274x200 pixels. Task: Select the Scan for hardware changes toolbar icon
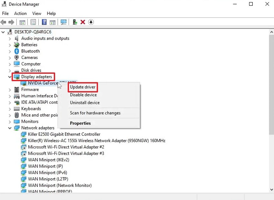[x=64, y=22]
